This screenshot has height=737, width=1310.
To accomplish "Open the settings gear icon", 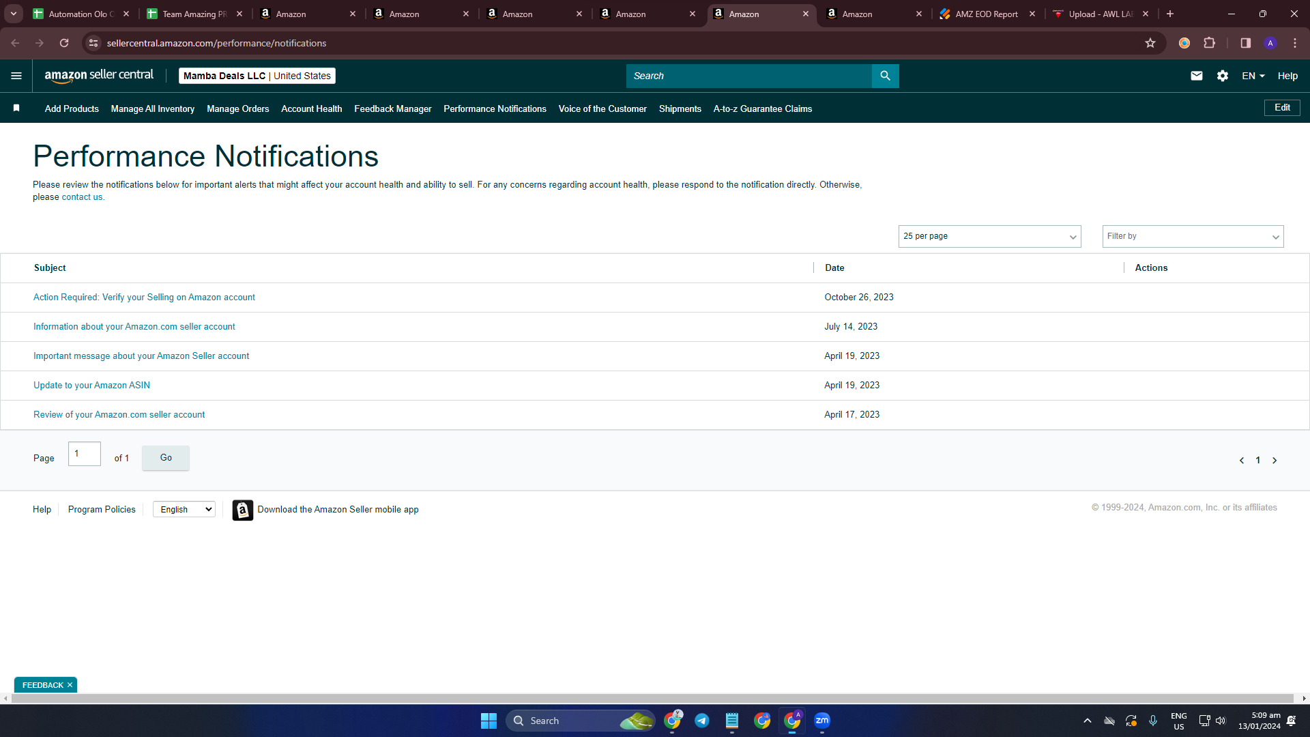I will tap(1223, 76).
